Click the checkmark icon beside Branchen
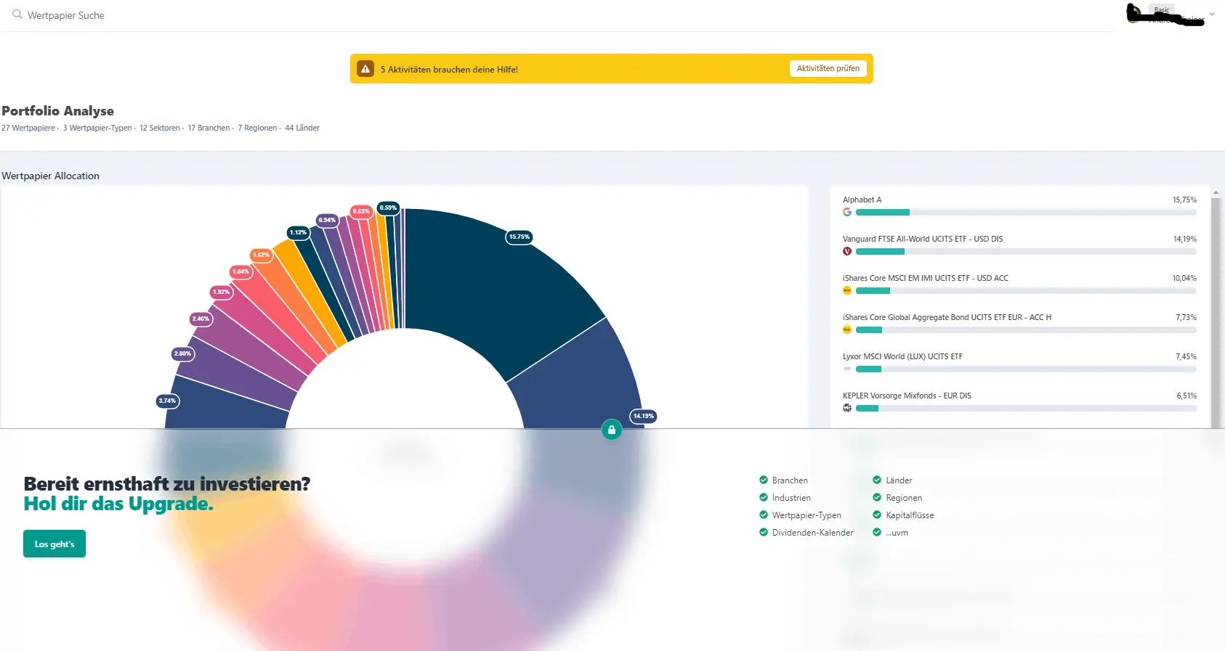 click(764, 480)
